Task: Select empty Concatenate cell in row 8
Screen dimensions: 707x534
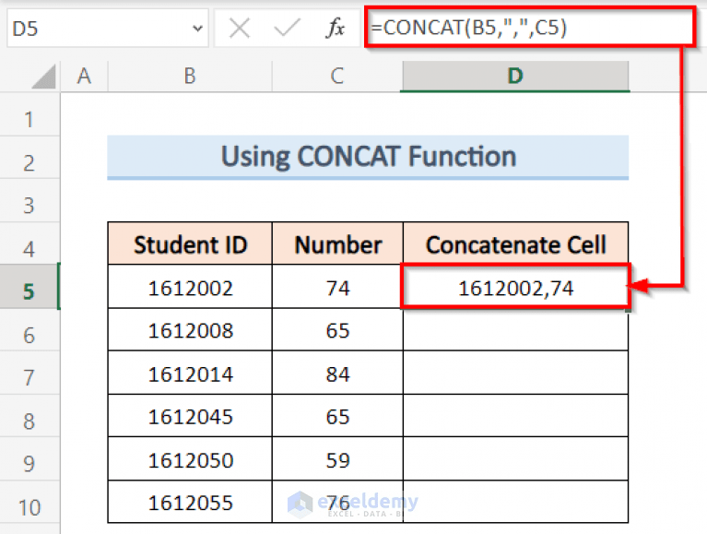Action: click(515, 416)
